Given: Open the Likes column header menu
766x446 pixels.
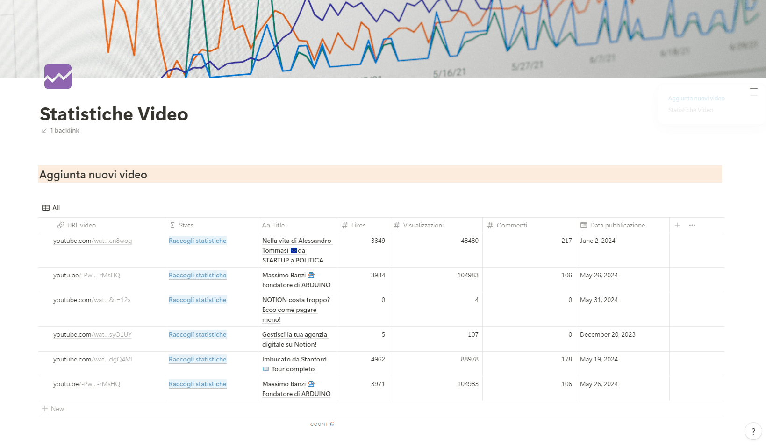Looking at the screenshot, I should pos(357,225).
